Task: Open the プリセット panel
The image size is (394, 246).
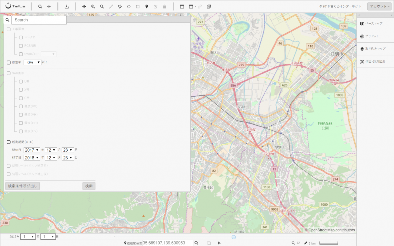Action: tap(375, 36)
